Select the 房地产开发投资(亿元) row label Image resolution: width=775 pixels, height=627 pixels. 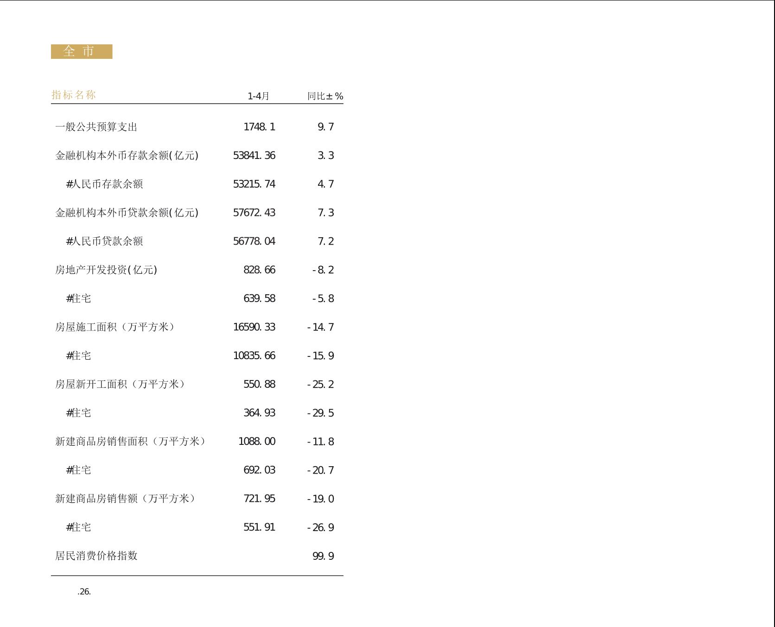click(x=106, y=270)
